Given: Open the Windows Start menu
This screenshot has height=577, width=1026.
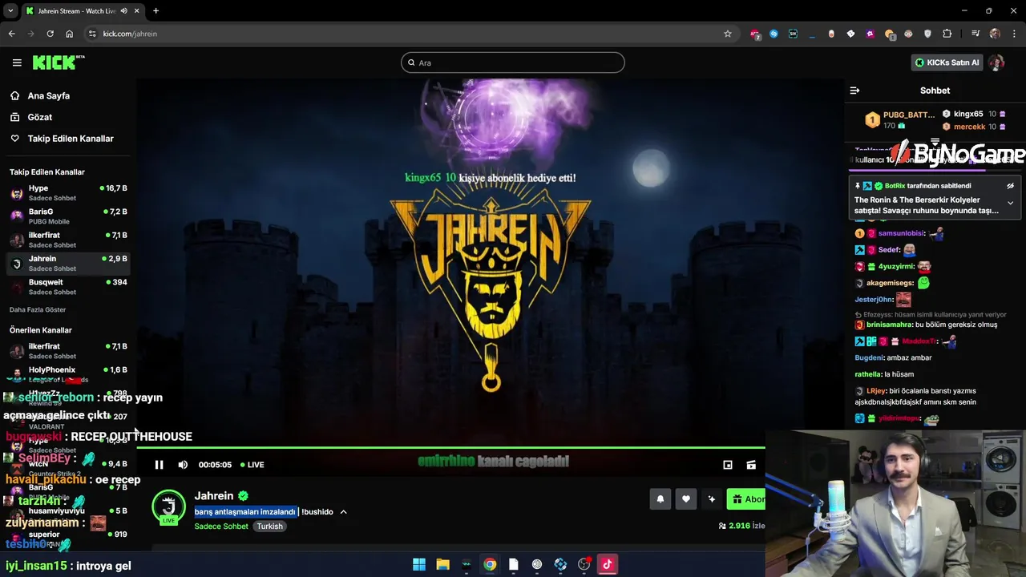Looking at the screenshot, I should 419,564.
